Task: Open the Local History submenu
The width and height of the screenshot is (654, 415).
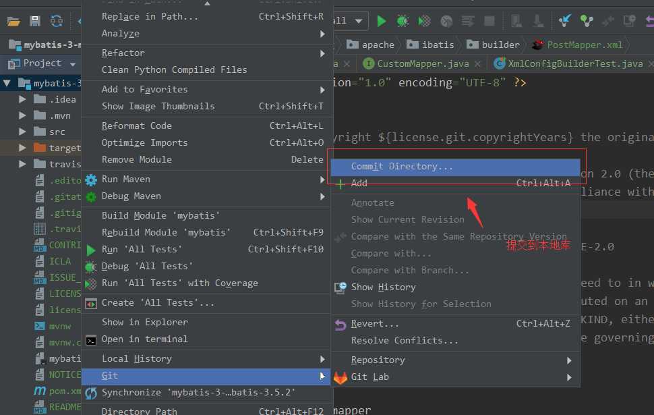Action: click(206, 359)
